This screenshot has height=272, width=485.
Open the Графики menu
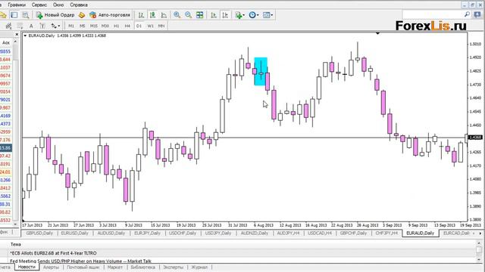[17, 5]
